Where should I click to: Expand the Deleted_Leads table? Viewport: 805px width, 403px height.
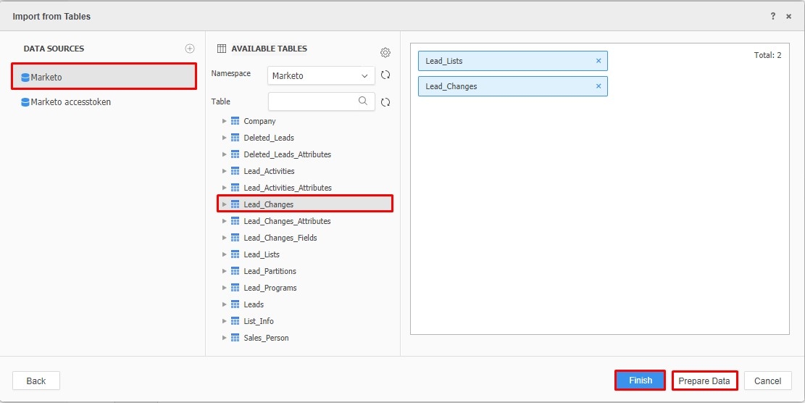(225, 138)
